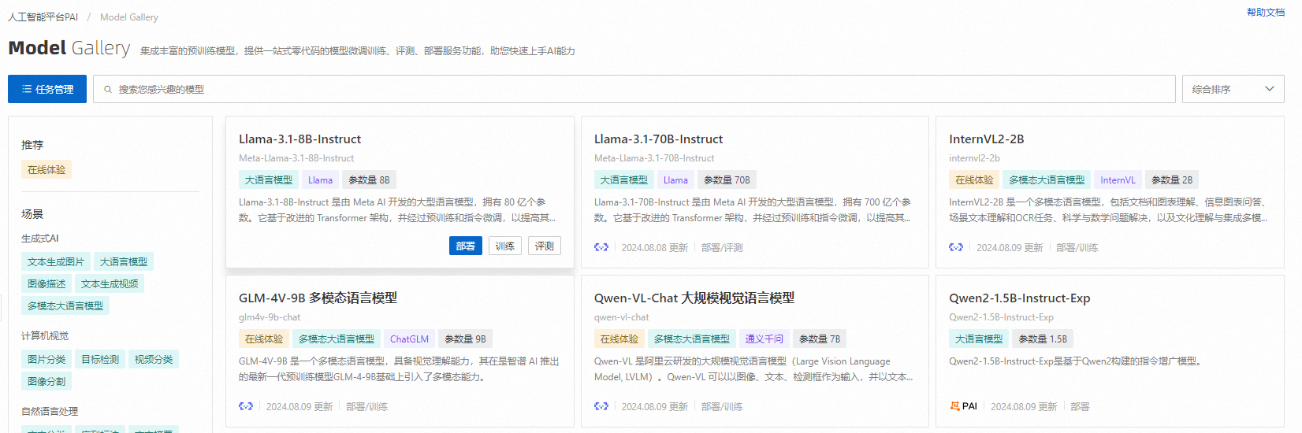The height and width of the screenshot is (433, 1302).
Task: Click the search magnifier icon
Action: point(108,90)
